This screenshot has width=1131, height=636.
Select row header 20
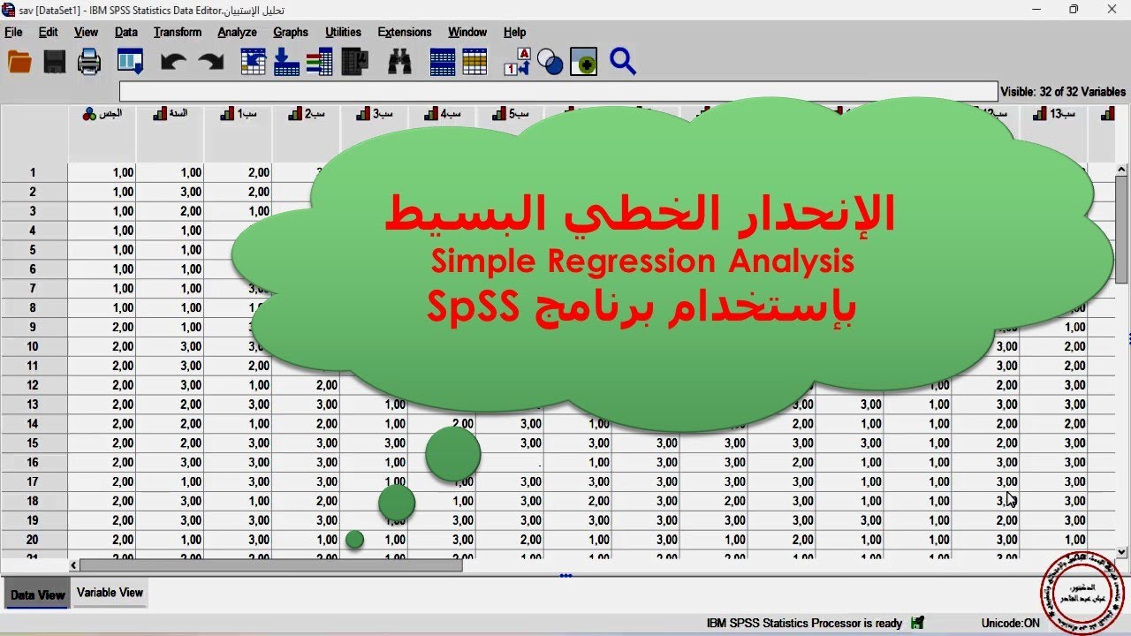[34, 540]
